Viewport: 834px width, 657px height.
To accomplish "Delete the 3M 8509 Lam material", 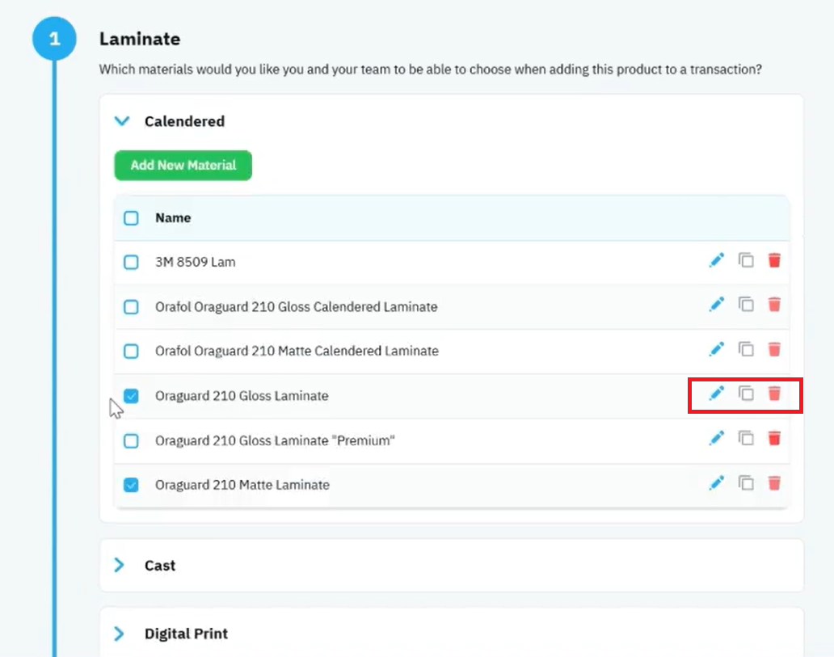I will [x=774, y=261].
